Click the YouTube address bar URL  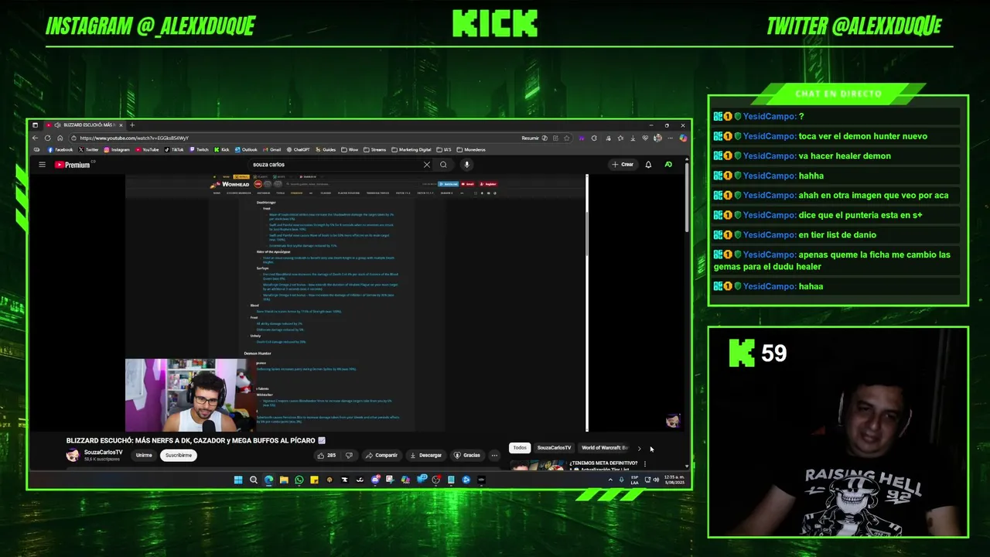coord(134,138)
